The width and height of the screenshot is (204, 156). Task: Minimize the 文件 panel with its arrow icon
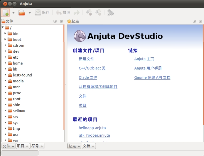[x=55, y=21]
